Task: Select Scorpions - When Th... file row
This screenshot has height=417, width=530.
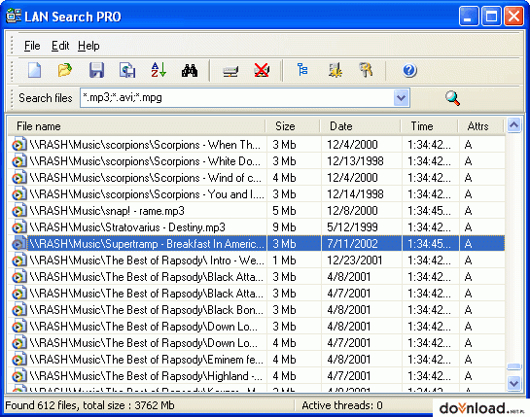Action: [256, 145]
